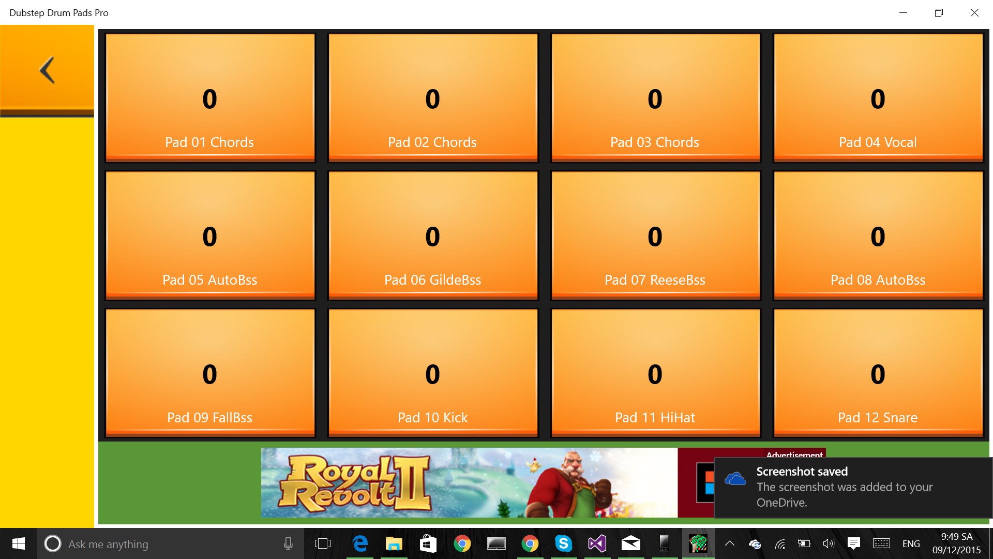
Task: Trigger the Pad 04 Vocal pad
Action: tap(878, 98)
